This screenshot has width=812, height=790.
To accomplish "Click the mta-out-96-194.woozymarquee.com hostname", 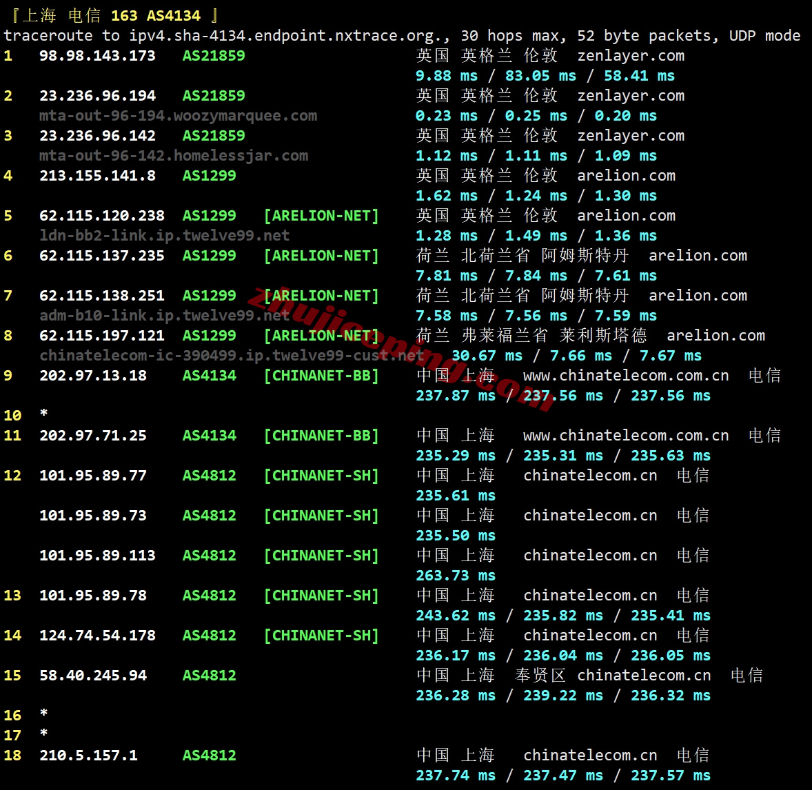I will click(178, 116).
